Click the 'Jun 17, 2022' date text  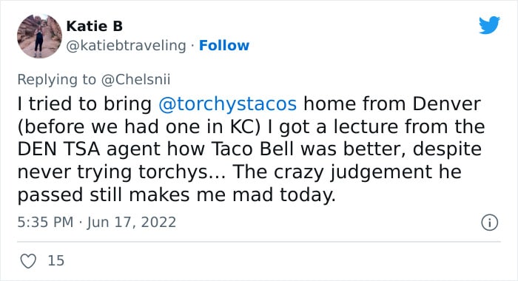point(132,223)
